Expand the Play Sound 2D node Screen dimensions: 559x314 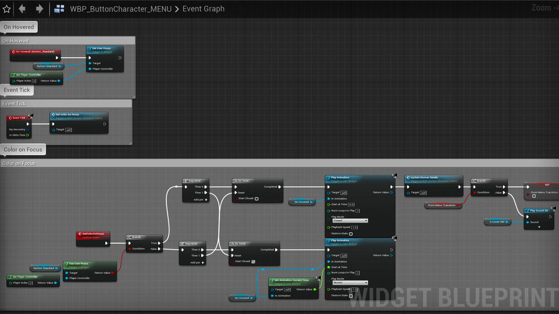[539, 227]
